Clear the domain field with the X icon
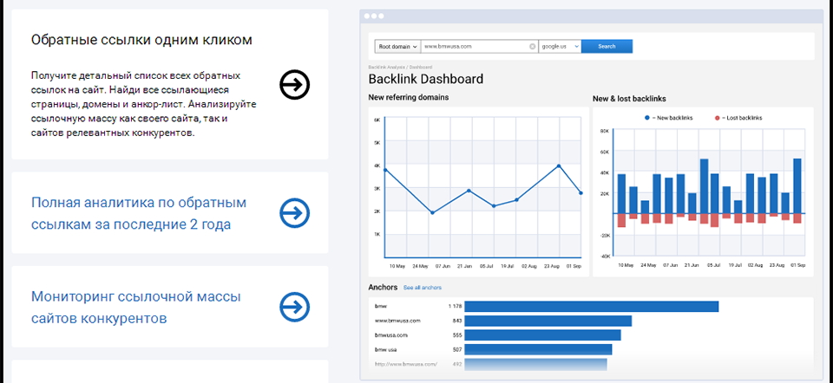 [532, 47]
